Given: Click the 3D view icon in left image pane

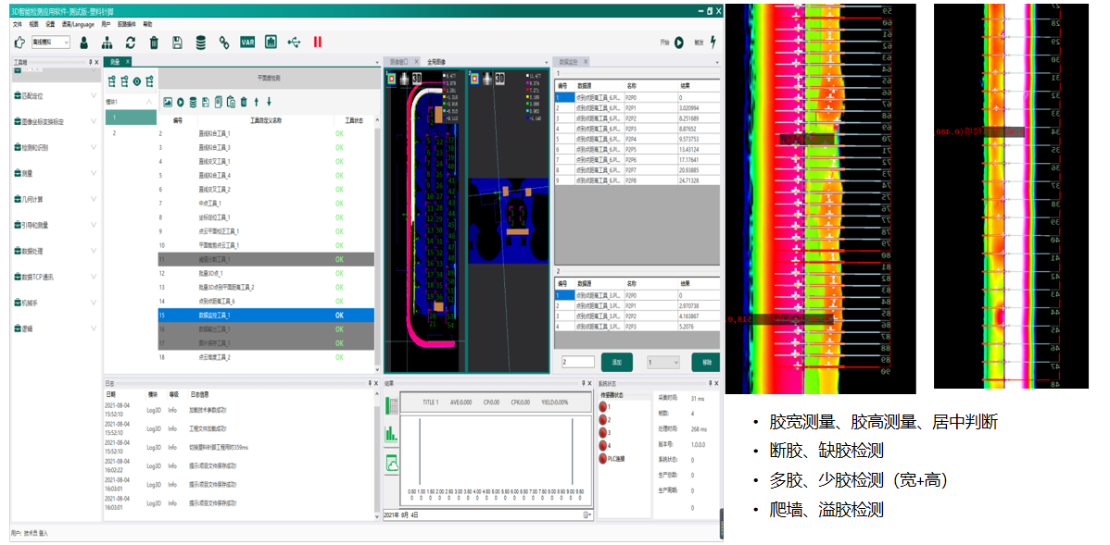Looking at the screenshot, I should 417,77.
